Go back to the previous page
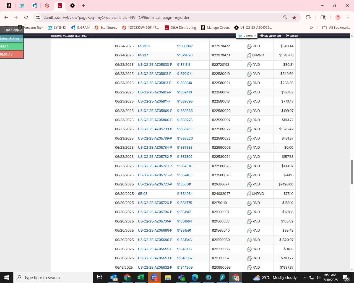This screenshot has width=354, height=283. pos(6,17)
